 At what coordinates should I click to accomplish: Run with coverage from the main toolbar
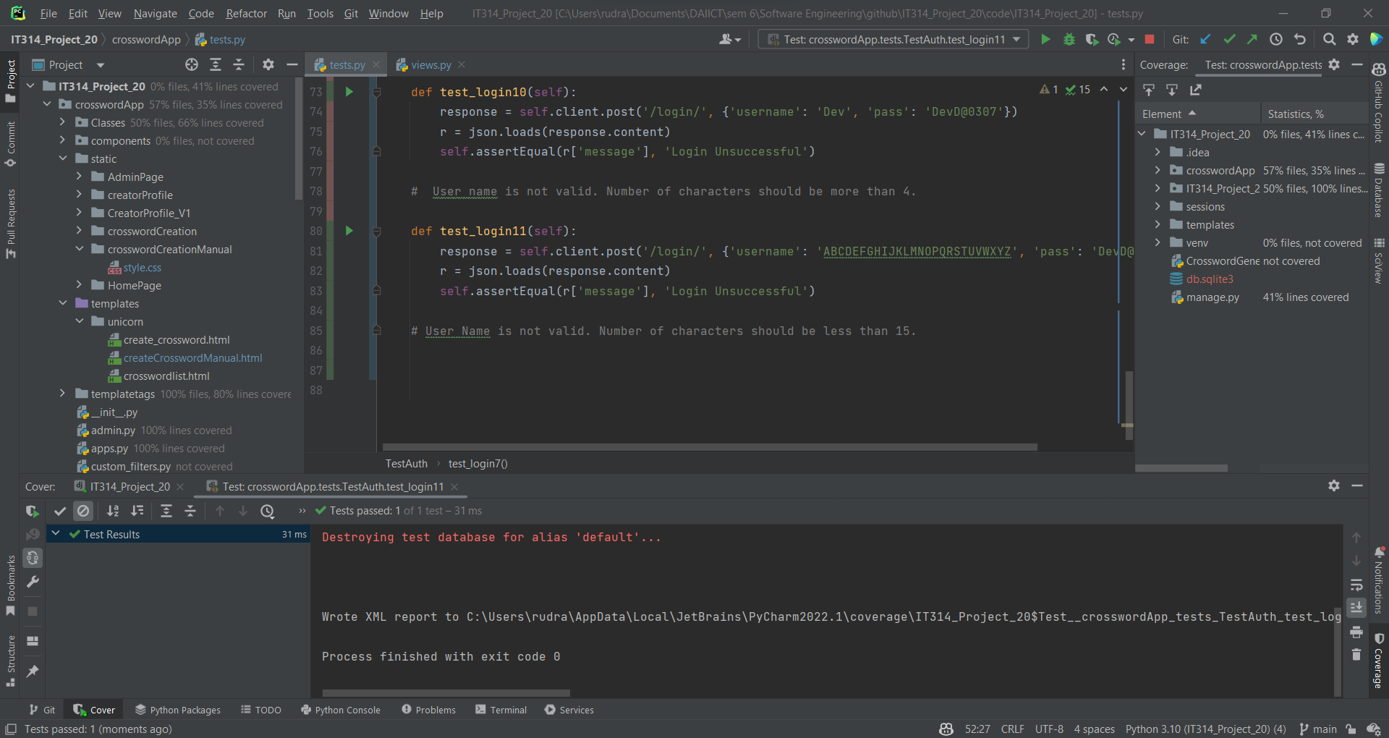pyautogui.click(x=1092, y=40)
